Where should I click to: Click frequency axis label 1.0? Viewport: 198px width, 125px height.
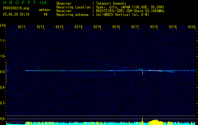(x=3, y=56)
